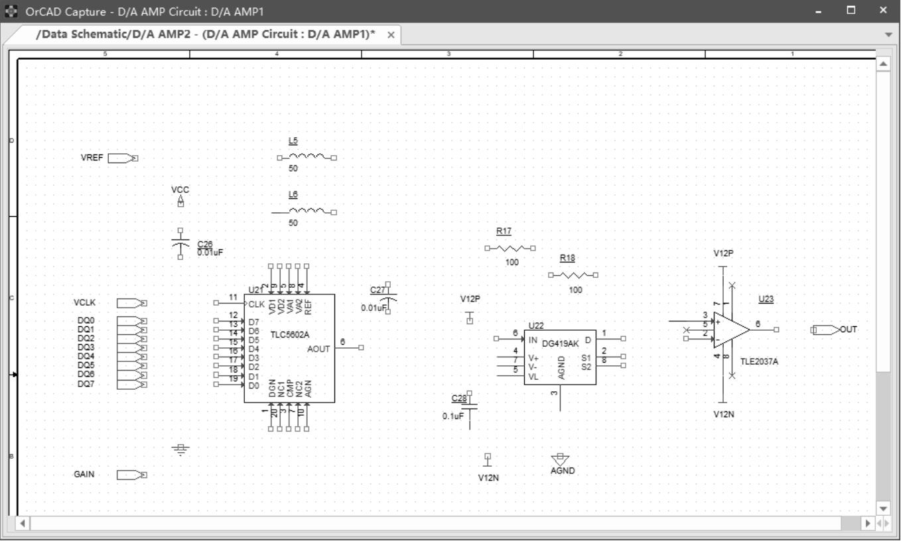Viewport: 901px width, 541px height.
Task: Click the vertical scrollbar down arrow
Action: click(883, 509)
